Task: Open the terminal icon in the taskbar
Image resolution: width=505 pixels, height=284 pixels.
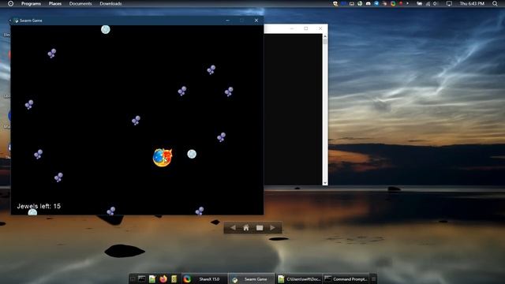Action: [142, 278]
